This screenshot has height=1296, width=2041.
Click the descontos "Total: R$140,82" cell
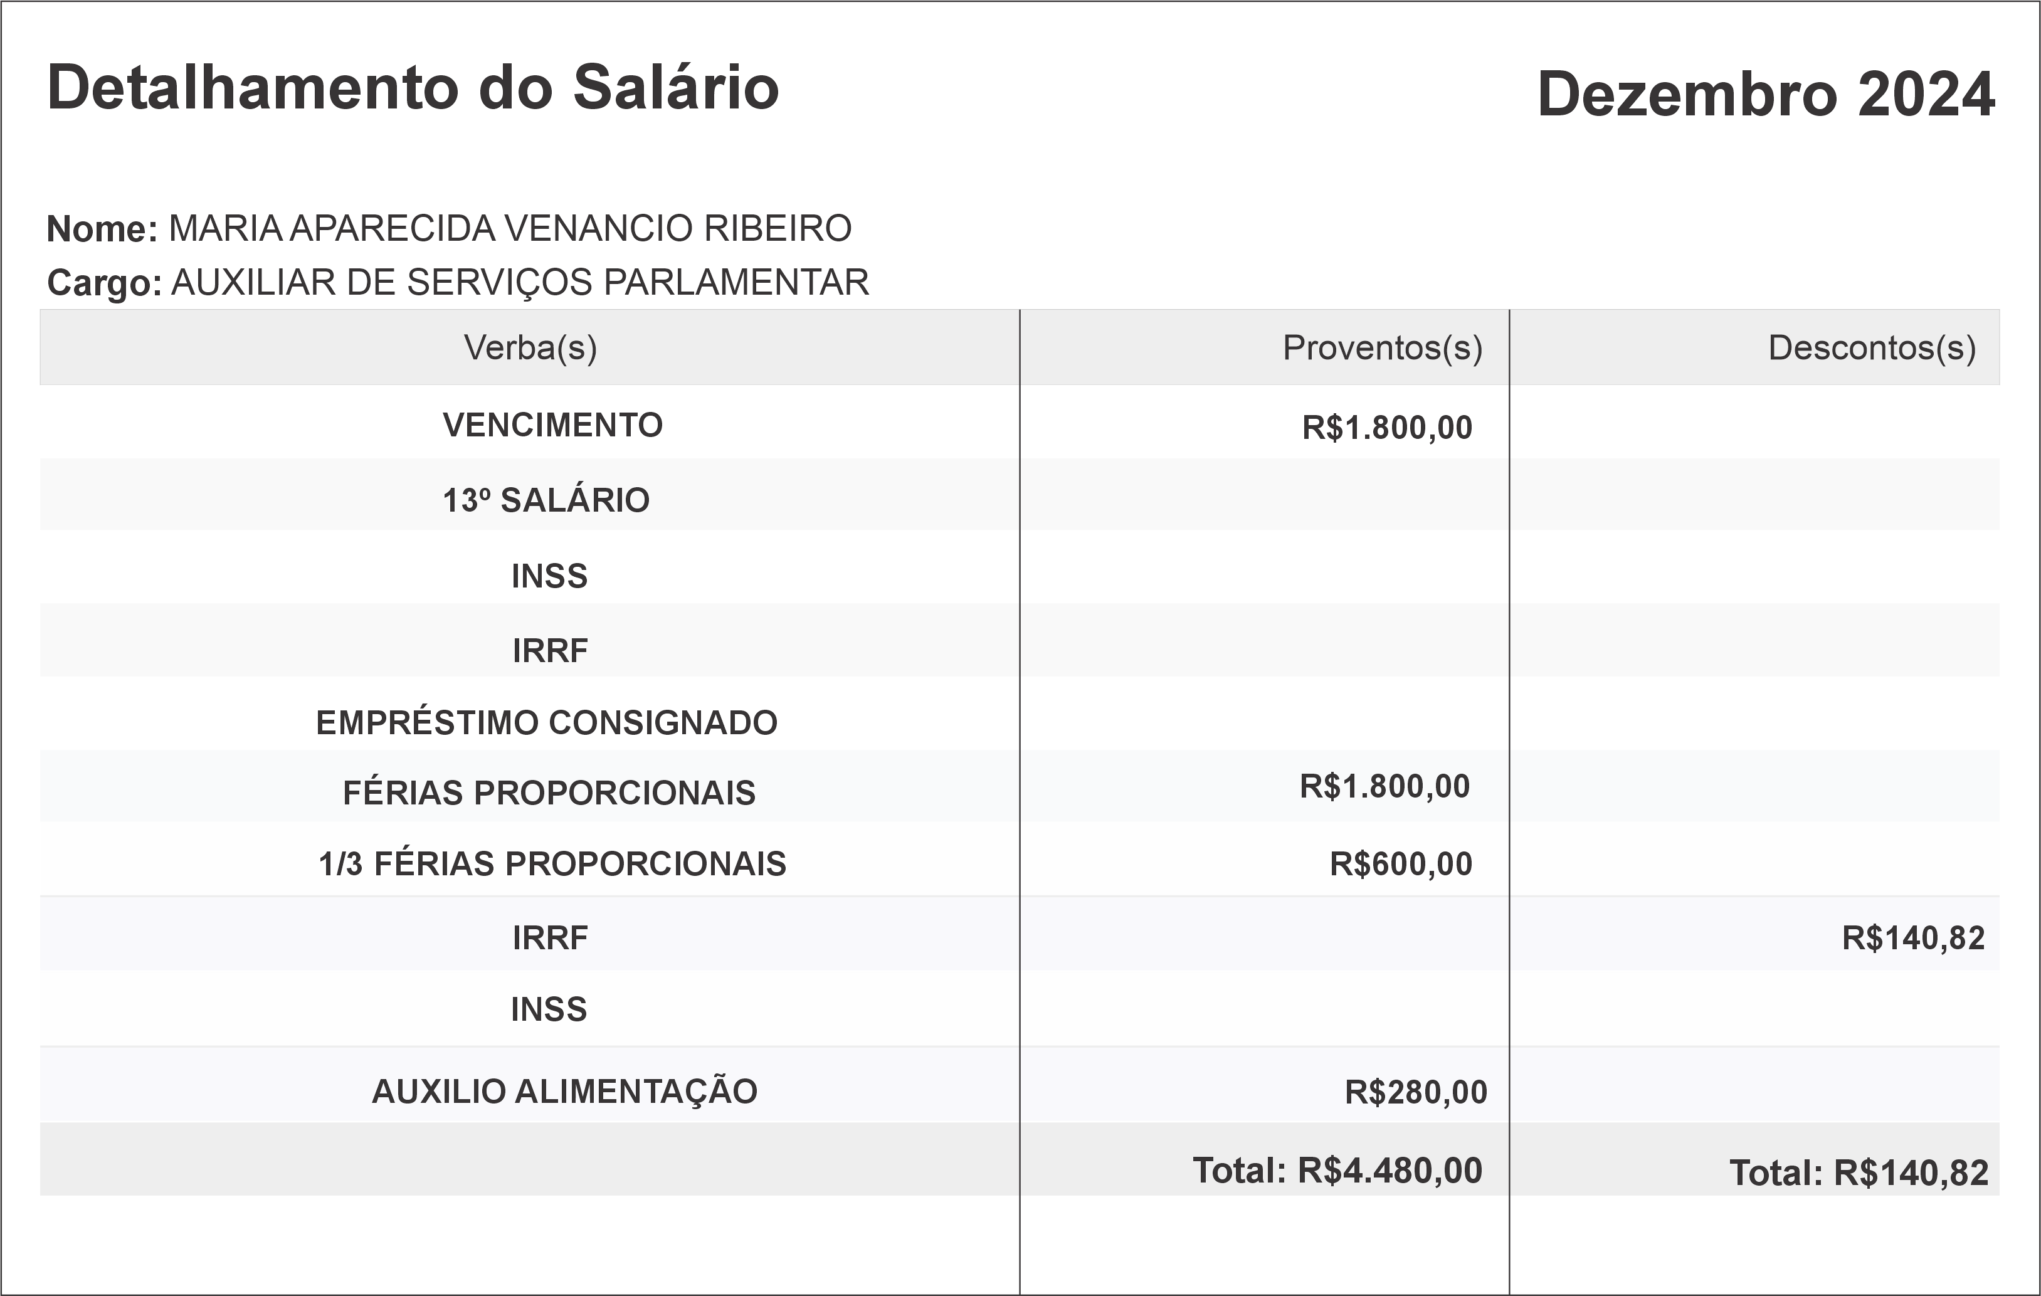pos(1858,1173)
